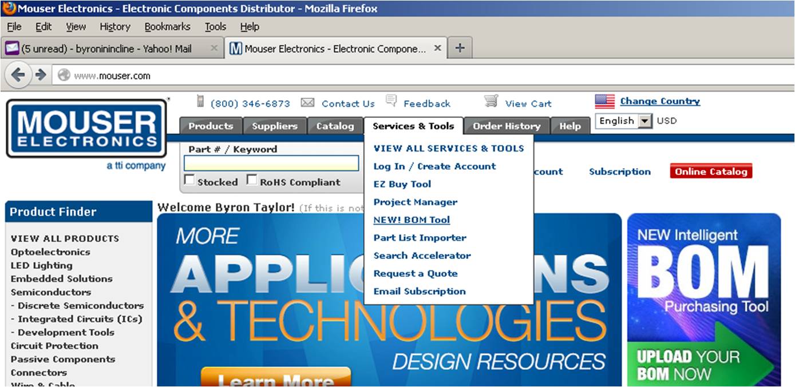Open Integrated Circuits (ICs) subcategory
795x387 pixels.
(76, 319)
